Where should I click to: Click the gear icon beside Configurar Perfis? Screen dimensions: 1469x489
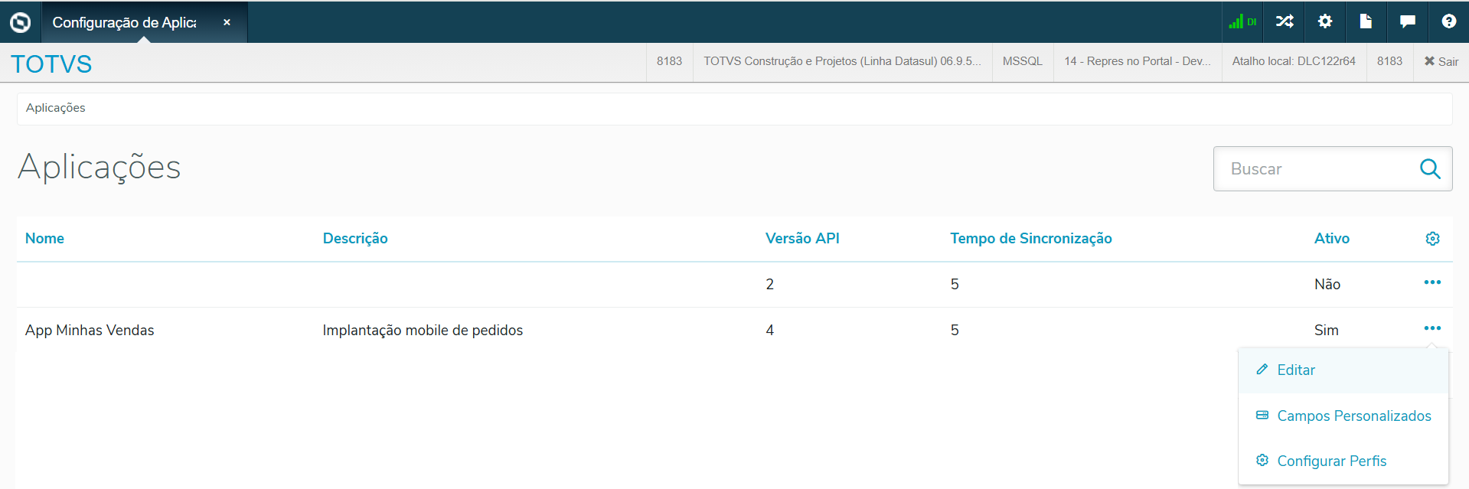[x=1262, y=460]
